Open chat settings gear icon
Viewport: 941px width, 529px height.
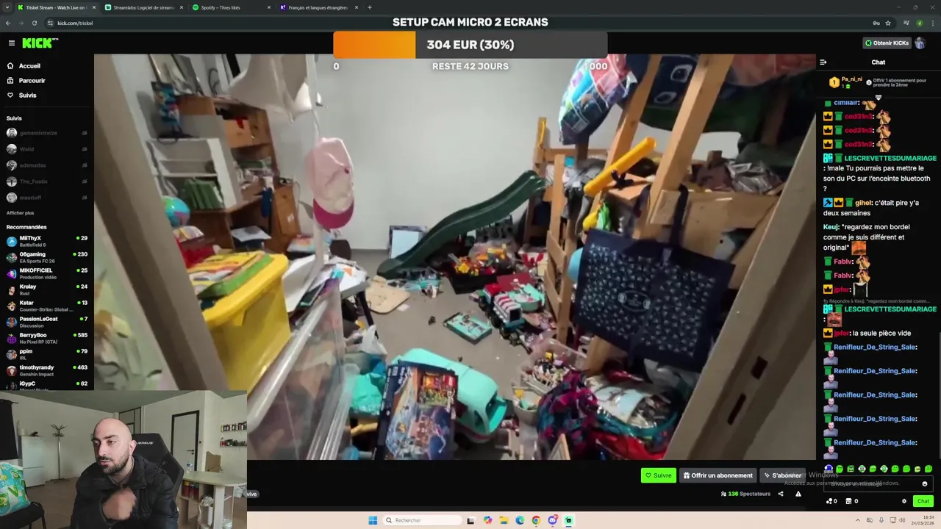904,501
